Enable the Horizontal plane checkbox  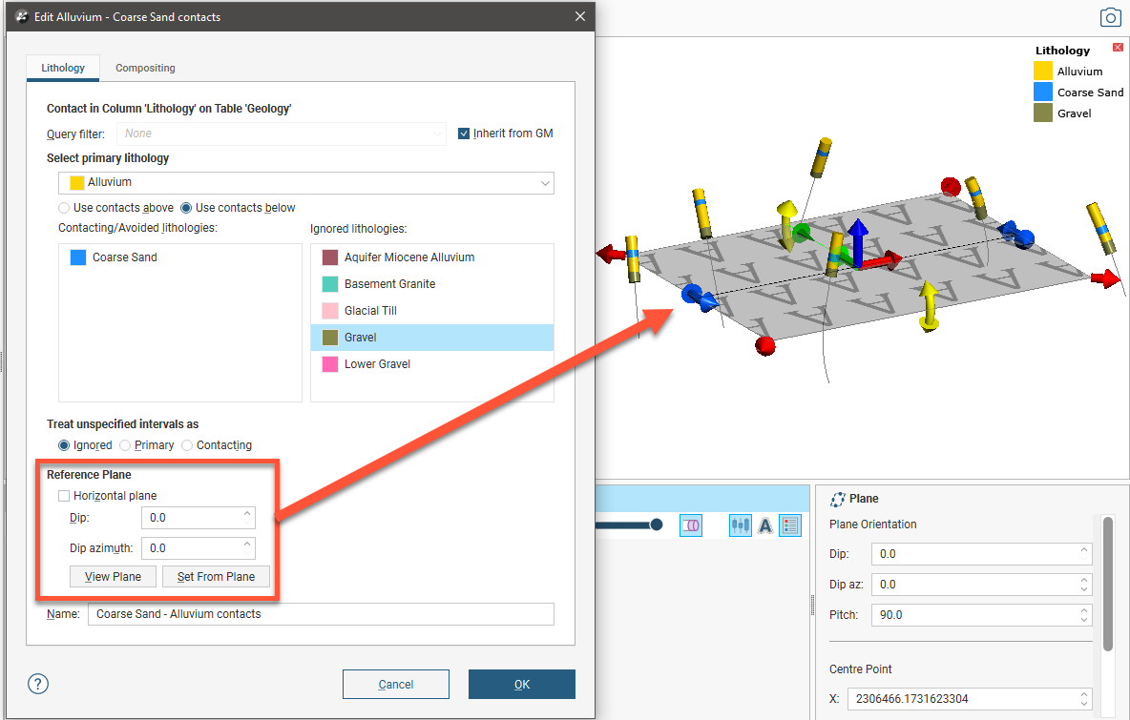[x=64, y=496]
